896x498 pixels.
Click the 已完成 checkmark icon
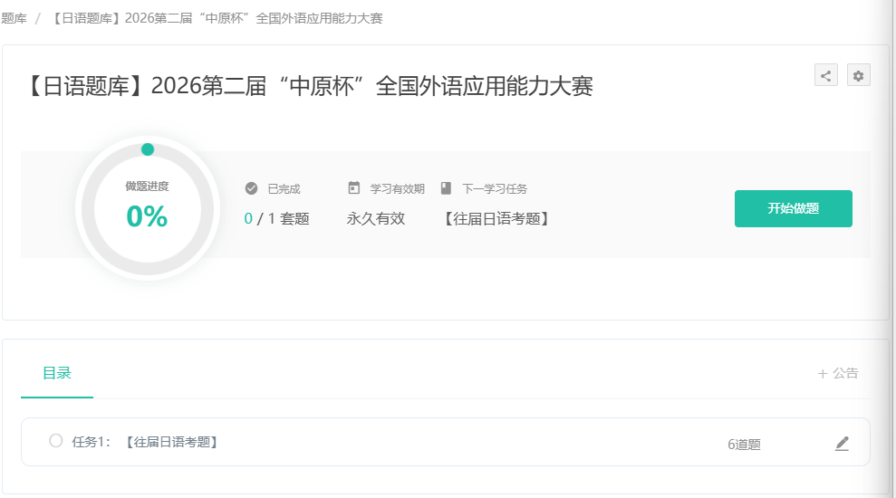pos(251,188)
